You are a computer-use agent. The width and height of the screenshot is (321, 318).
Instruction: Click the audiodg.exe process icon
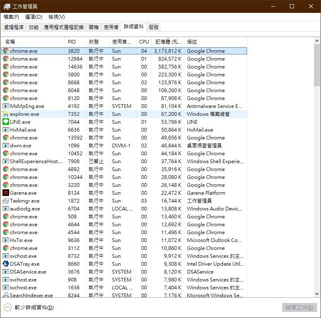pos(6,208)
